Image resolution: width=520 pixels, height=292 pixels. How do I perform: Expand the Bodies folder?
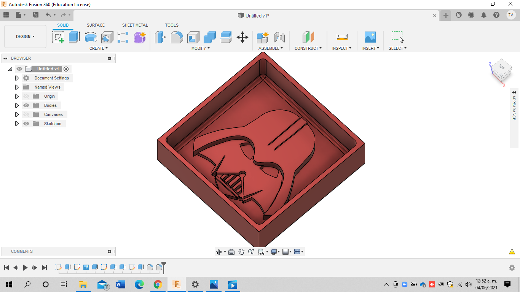coord(17,105)
